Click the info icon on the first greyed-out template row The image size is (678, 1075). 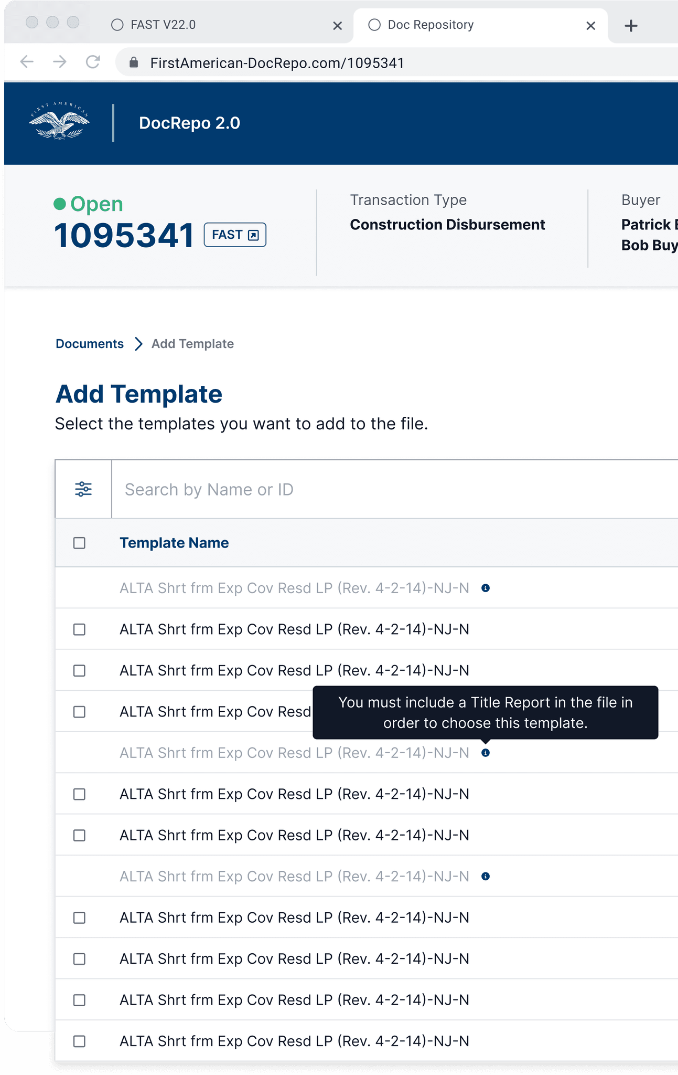click(x=486, y=588)
